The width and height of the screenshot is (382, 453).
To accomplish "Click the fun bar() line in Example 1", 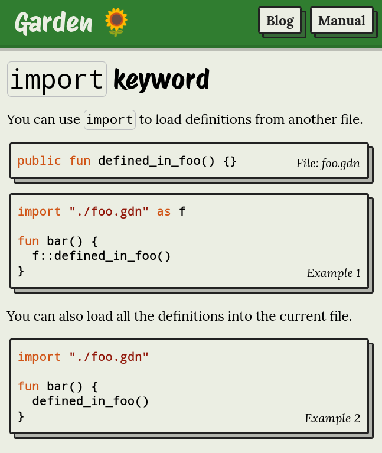I will coord(57,241).
